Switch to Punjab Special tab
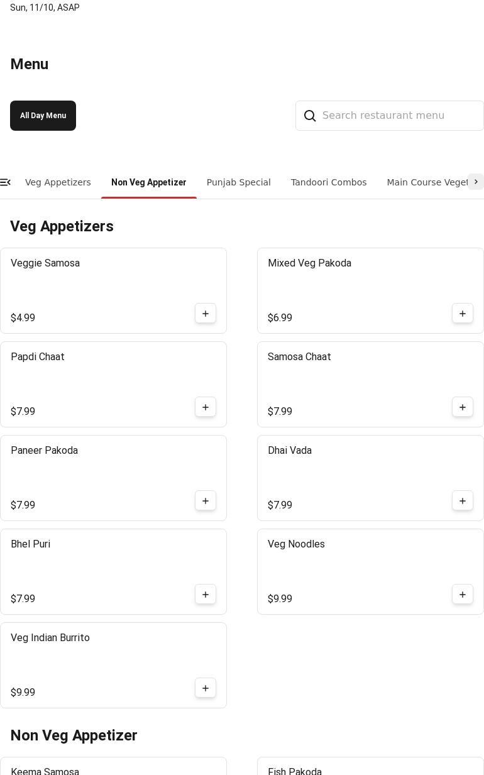The width and height of the screenshot is (484, 775). point(238,182)
